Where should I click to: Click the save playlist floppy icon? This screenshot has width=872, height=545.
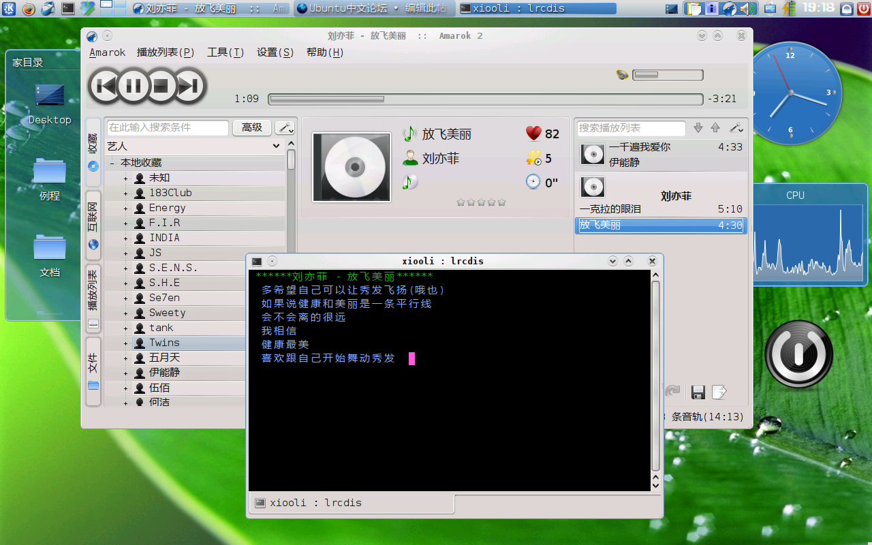698,392
